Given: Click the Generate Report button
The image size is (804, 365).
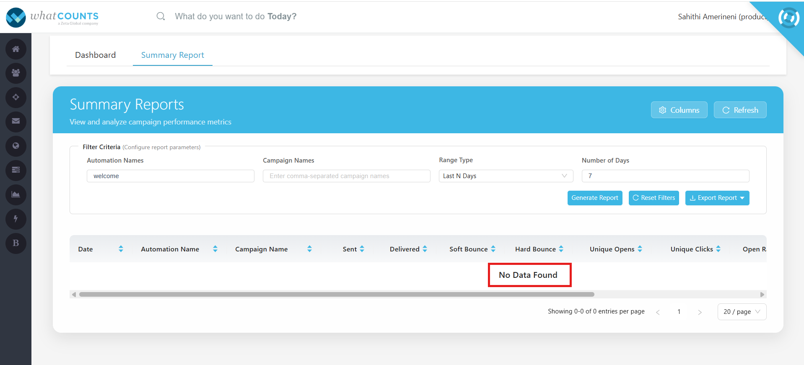Looking at the screenshot, I should click(594, 198).
